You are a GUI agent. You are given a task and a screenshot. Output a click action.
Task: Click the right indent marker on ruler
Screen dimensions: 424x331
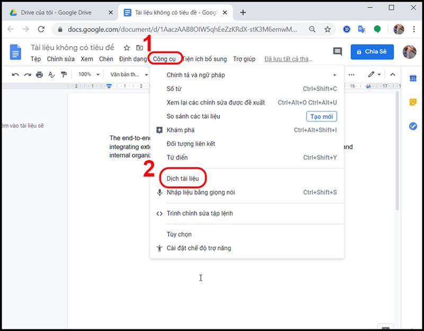click(x=368, y=86)
